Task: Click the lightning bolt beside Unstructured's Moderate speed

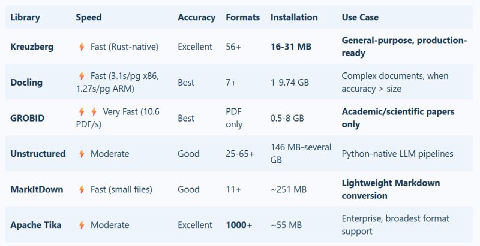Action: click(82, 154)
